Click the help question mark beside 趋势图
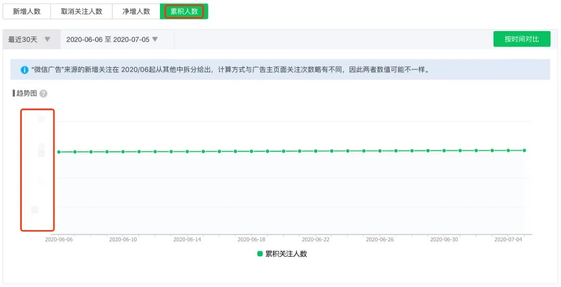561x287 pixels. tap(44, 94)
